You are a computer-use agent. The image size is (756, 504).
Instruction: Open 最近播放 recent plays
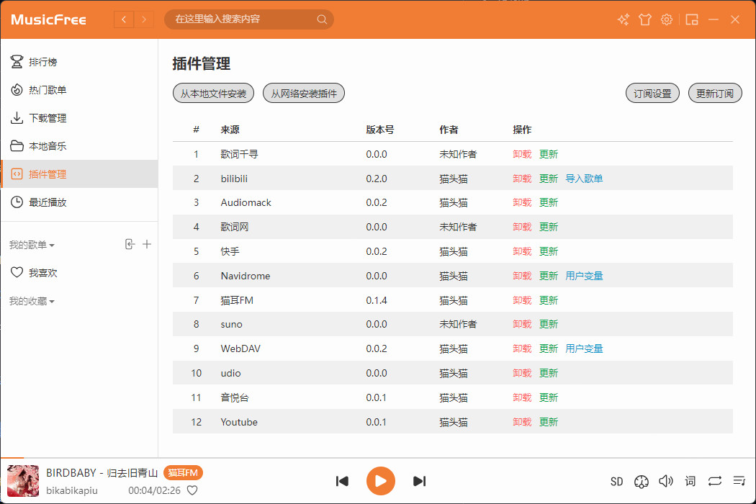coord(79,202)
